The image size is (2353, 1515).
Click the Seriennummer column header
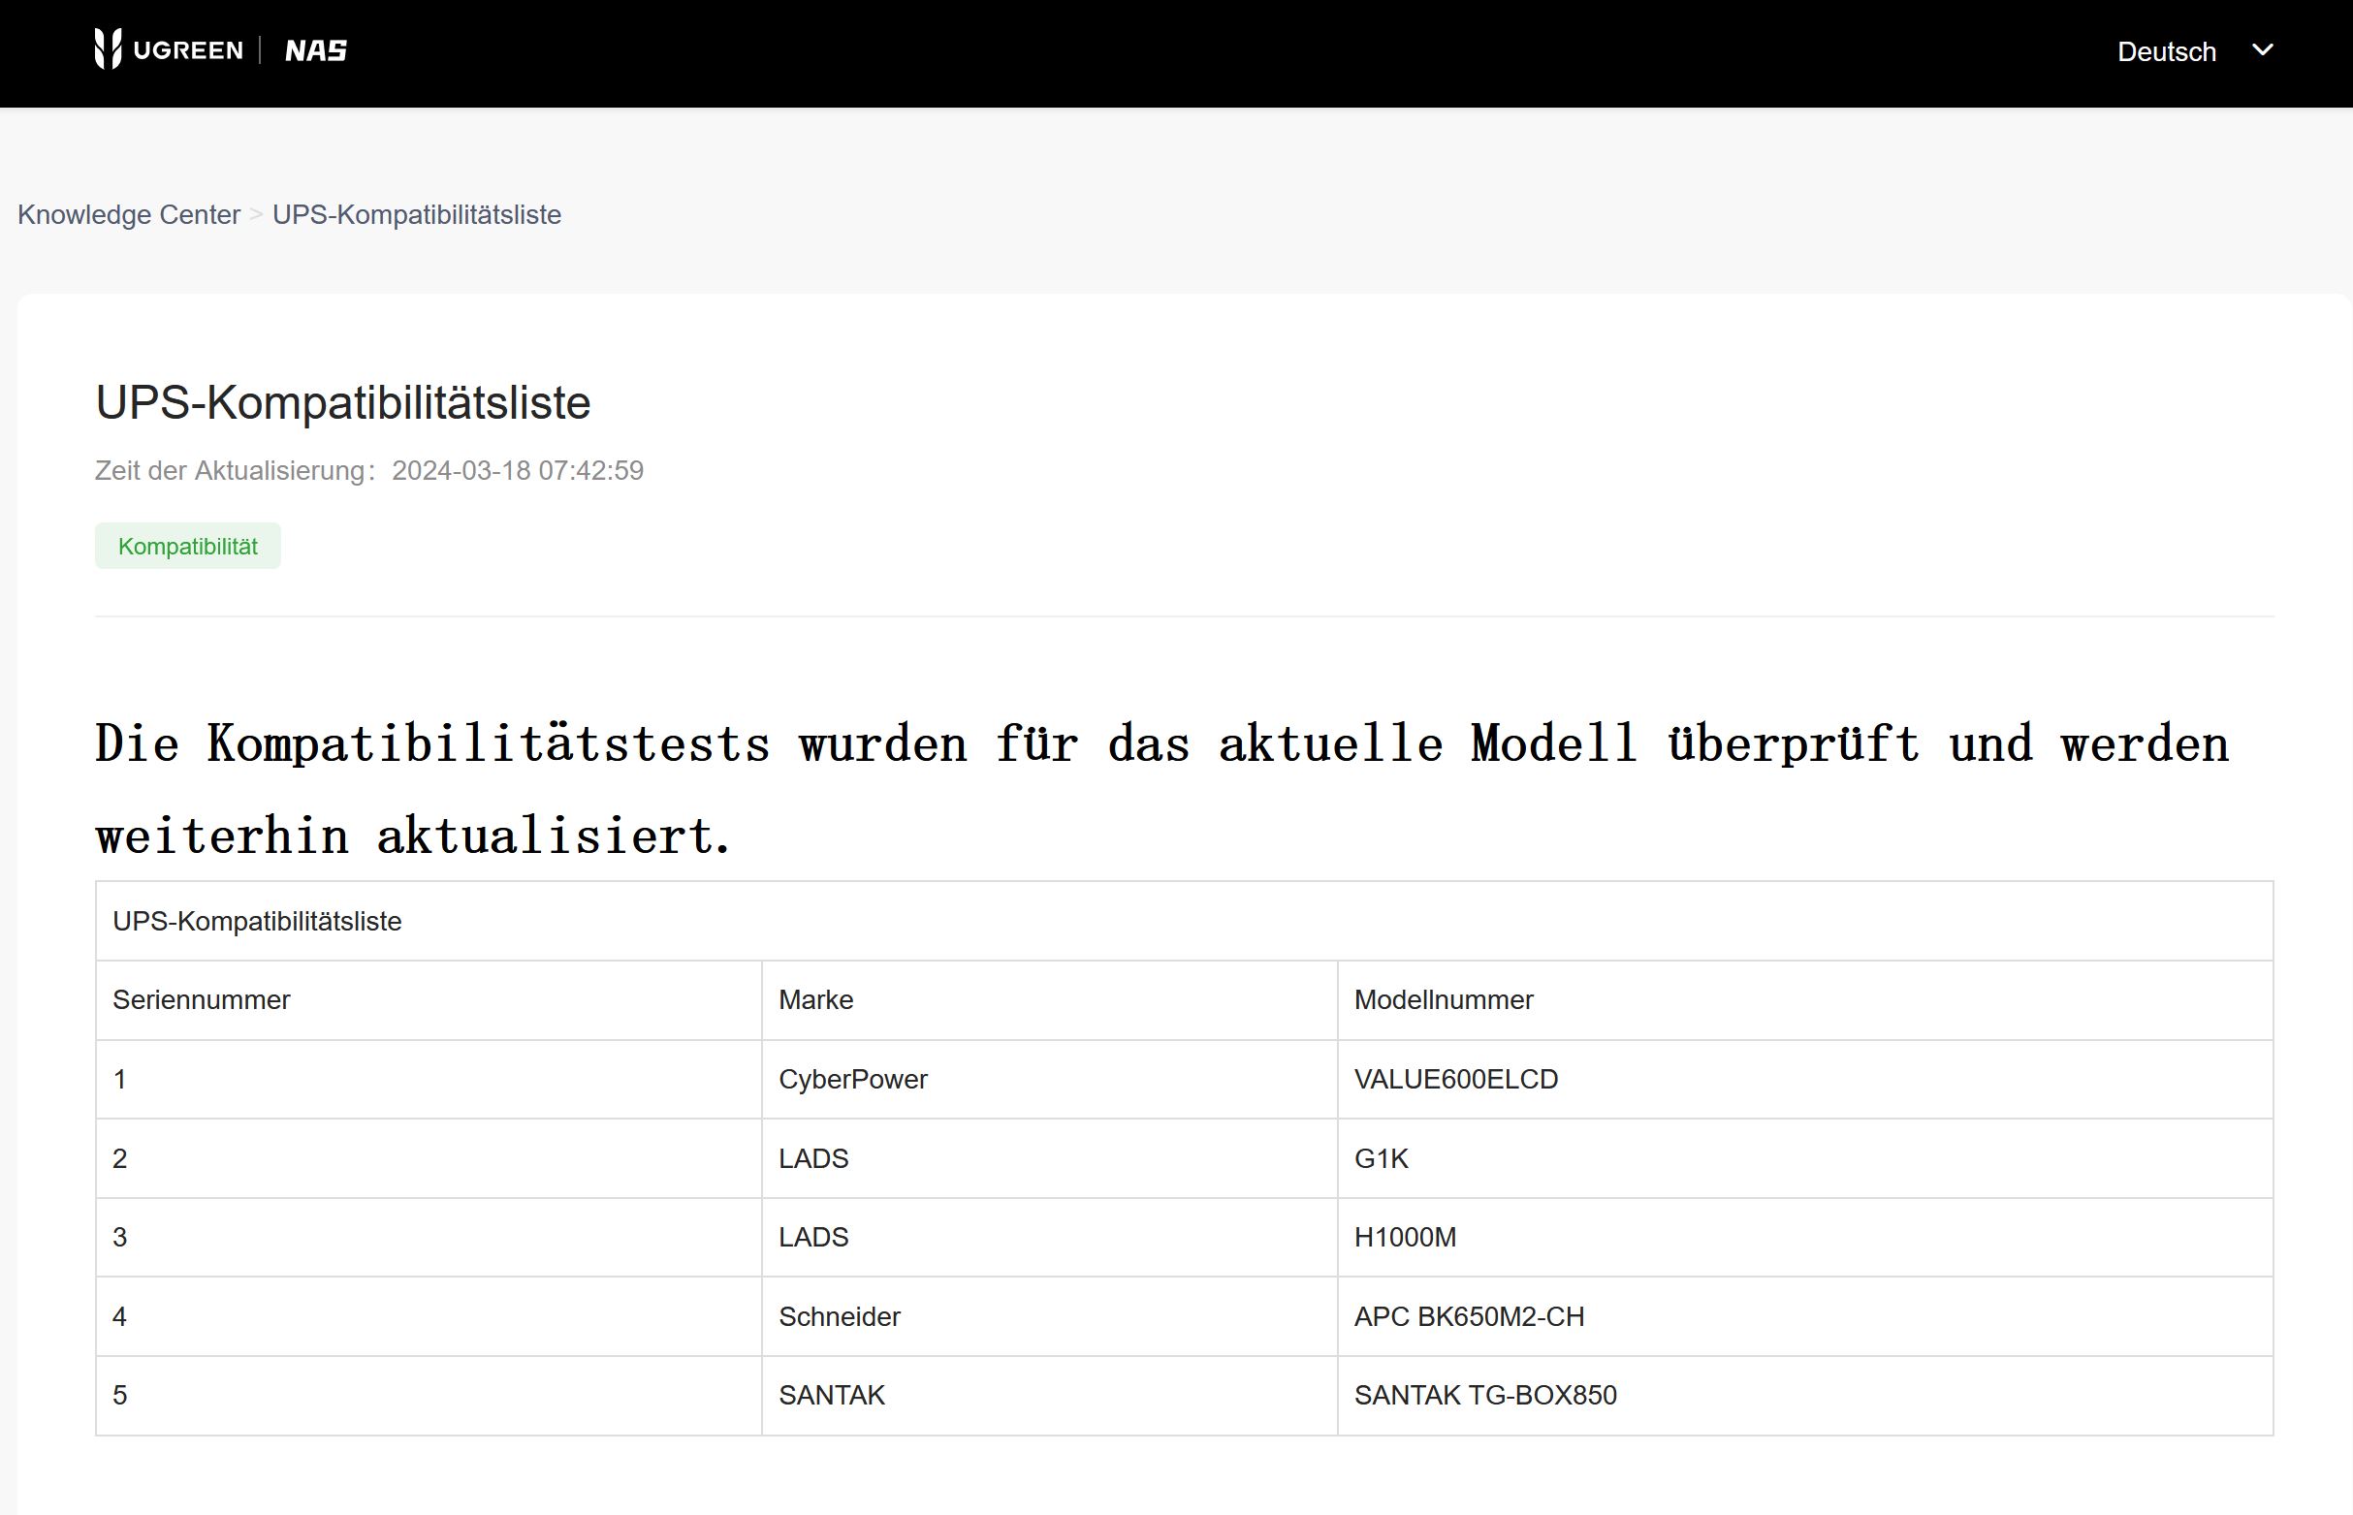point(202,999)
